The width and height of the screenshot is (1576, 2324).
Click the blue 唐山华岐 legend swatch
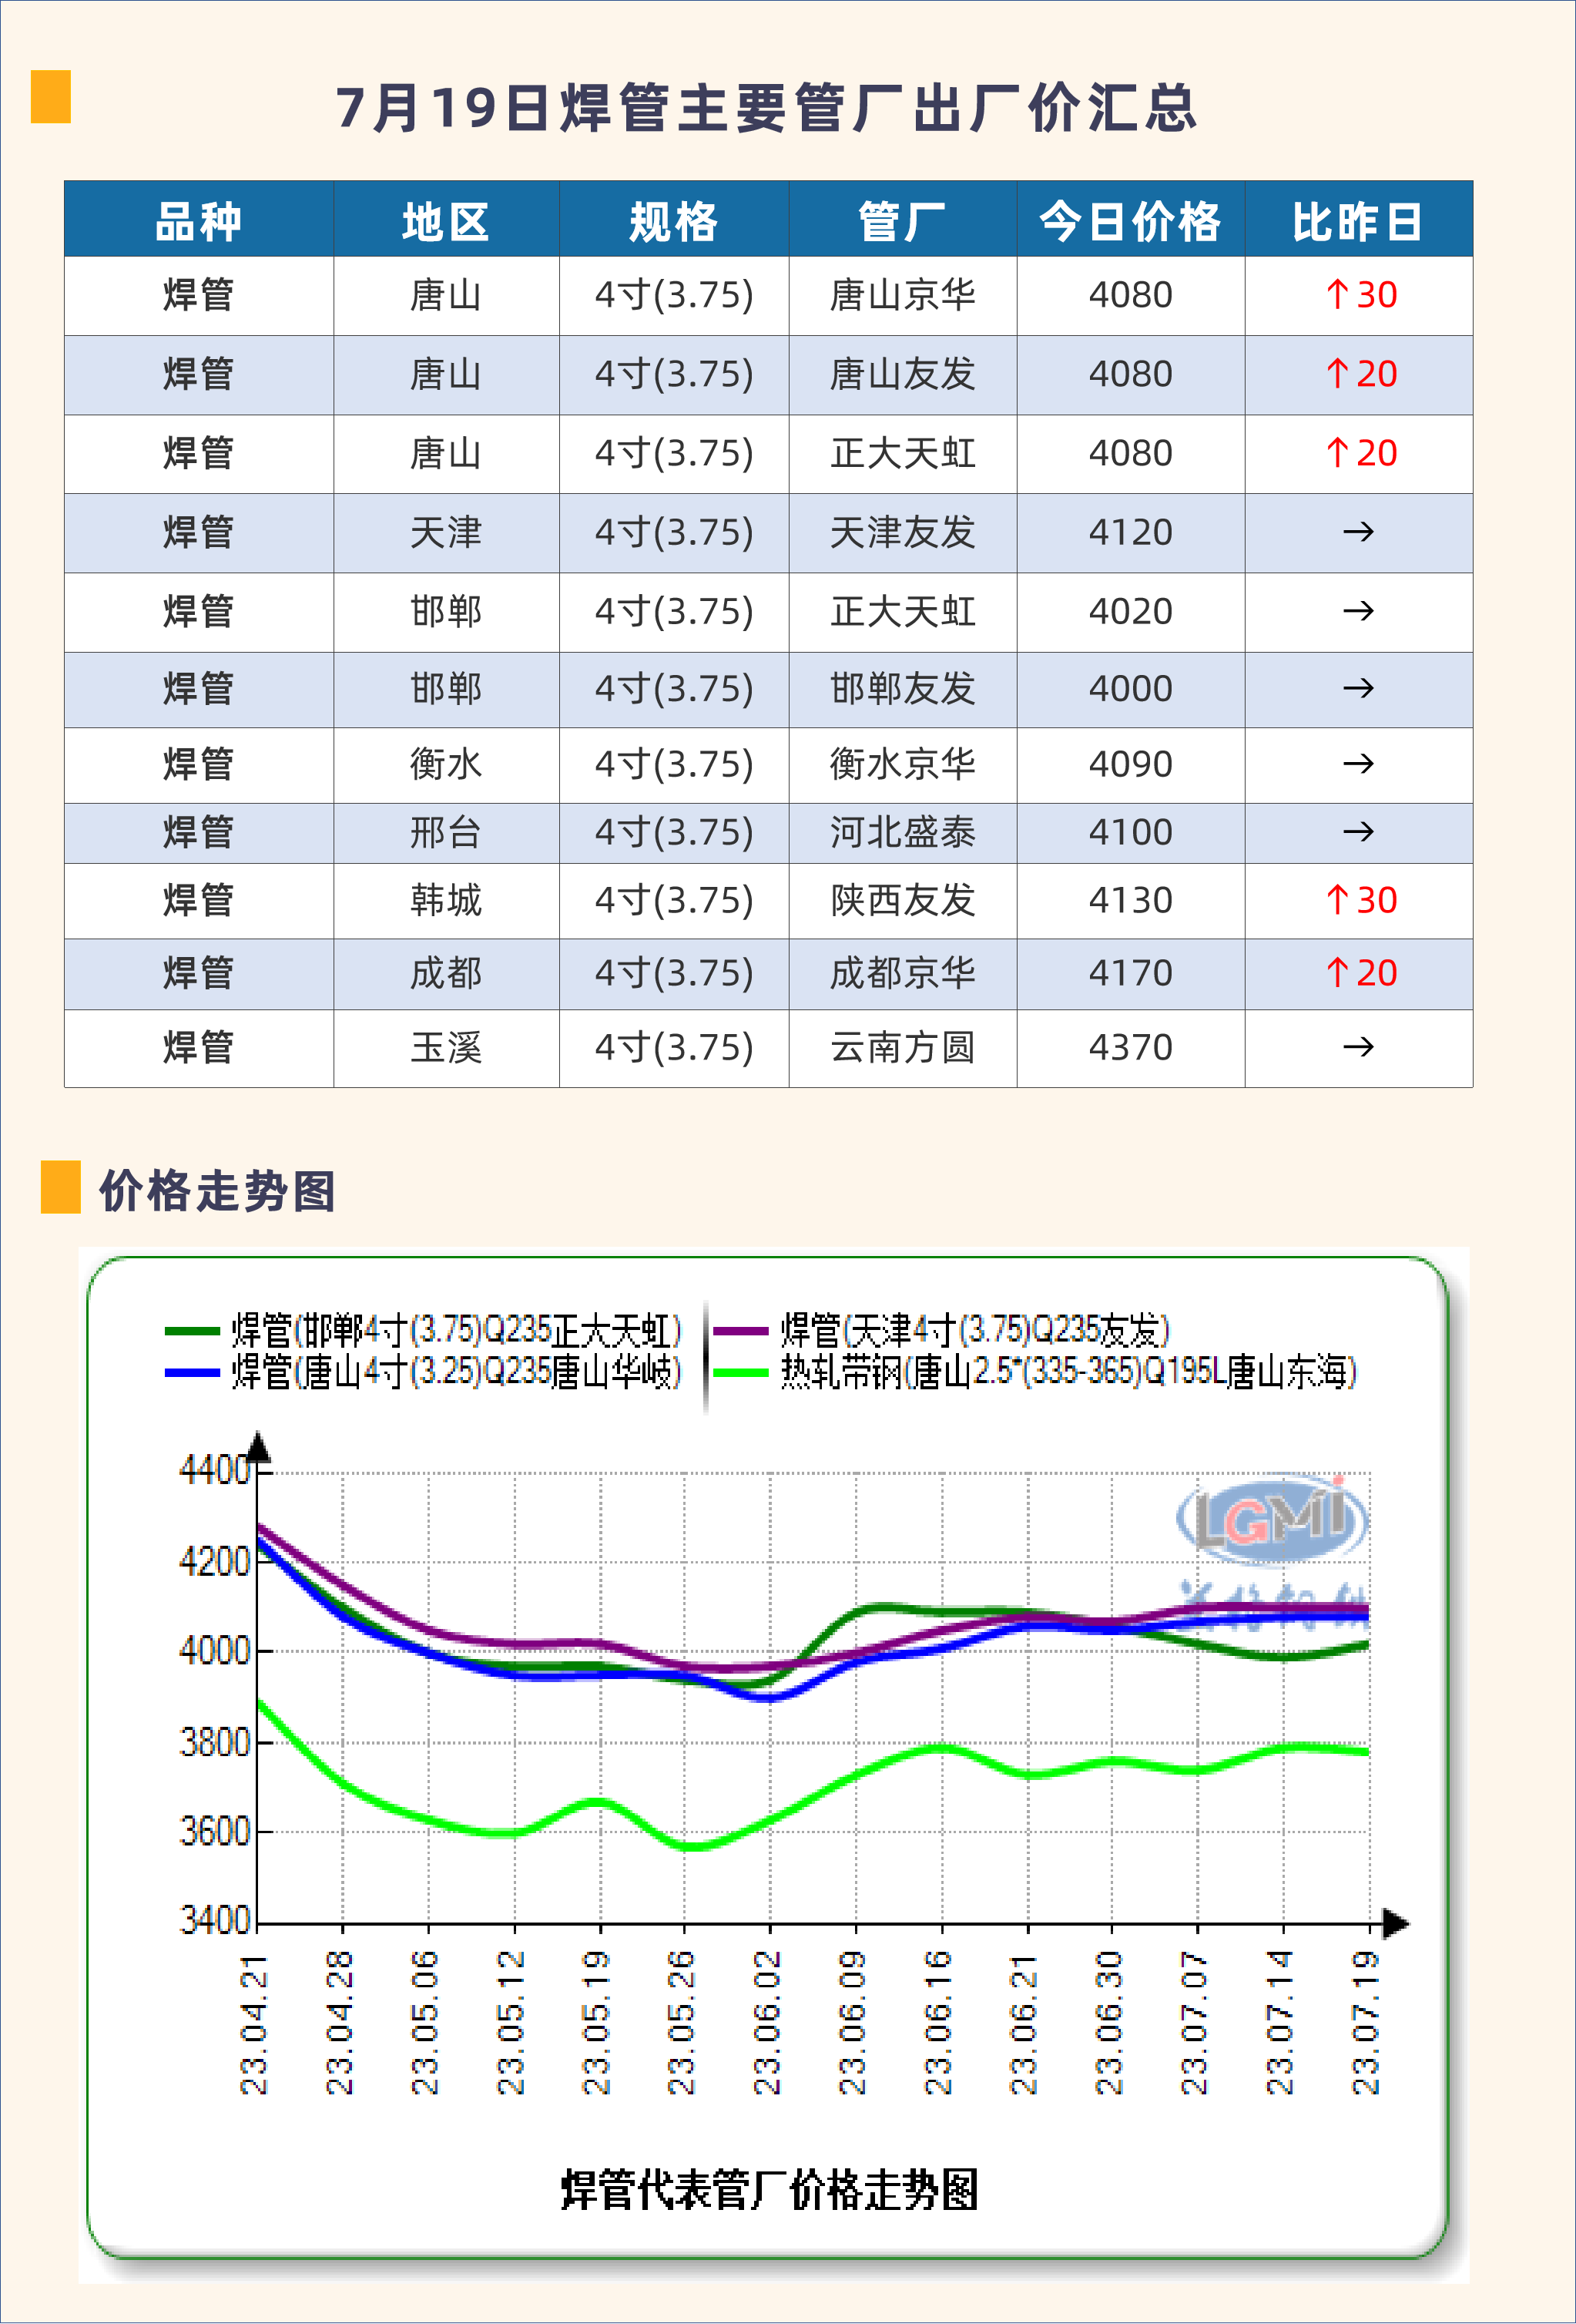(x=192, y=1373)
